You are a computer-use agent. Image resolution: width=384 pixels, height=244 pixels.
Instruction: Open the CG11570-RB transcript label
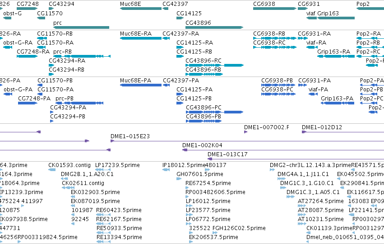coord(55,33)
